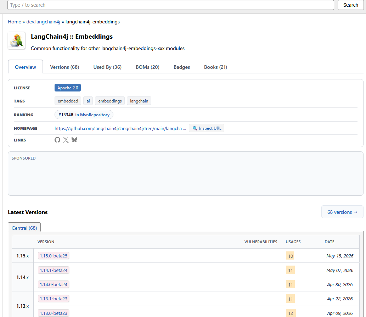Open version 1.14.0-beta24

(54, 284)
